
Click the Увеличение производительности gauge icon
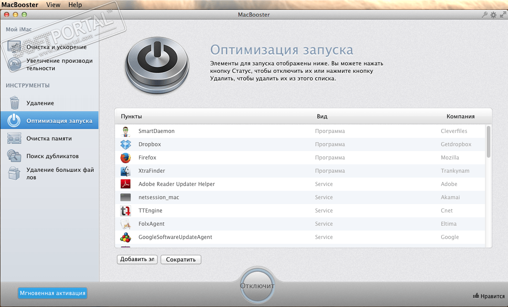click(14, 64)
